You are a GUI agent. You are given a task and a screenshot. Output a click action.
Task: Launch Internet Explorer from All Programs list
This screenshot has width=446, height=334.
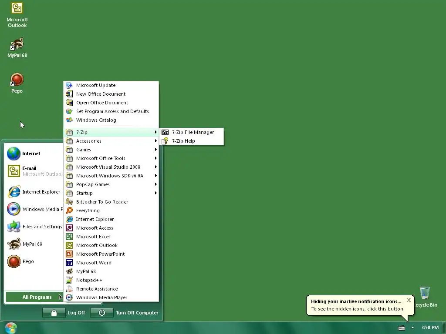[x=111, y=220]
